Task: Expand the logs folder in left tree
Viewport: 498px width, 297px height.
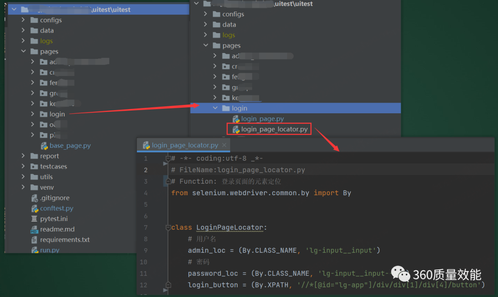Action: point(23,41)
